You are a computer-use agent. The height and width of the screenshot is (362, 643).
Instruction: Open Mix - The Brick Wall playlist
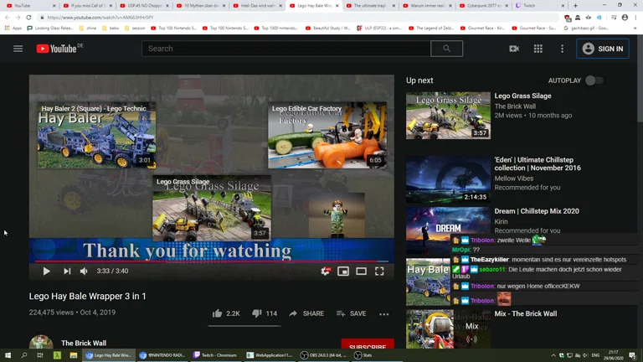coord(525,313)
